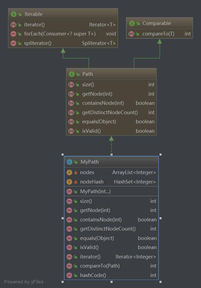The height and width of the screenshot is (288, 201).
Task: Click the Powered by yFiles watermark
Action: 24,282
